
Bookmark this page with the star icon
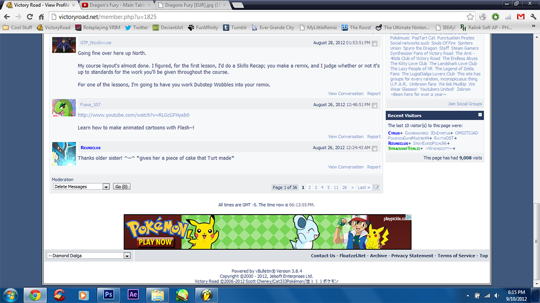pos(470,17)
